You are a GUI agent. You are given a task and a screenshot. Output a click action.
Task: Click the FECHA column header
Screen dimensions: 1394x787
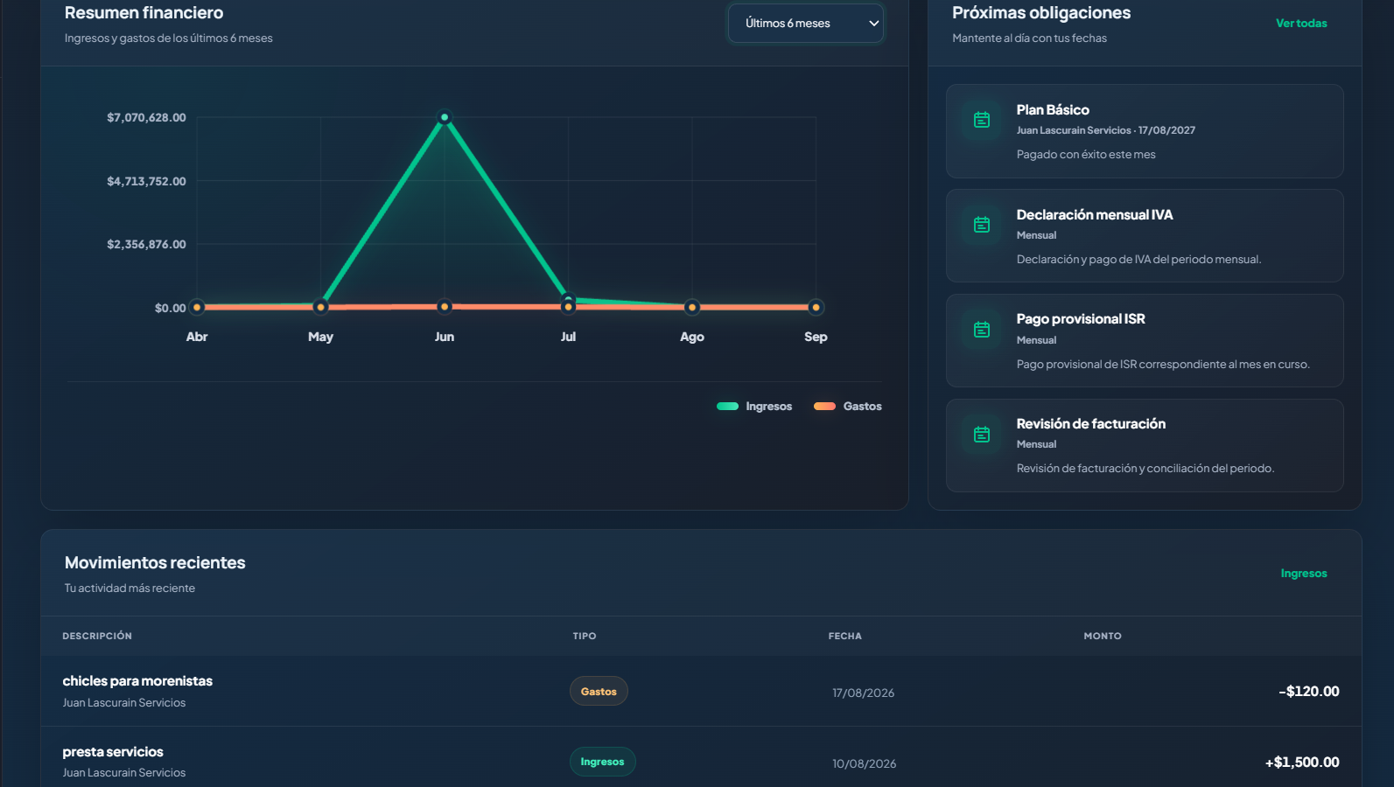(x=845, y=636)
